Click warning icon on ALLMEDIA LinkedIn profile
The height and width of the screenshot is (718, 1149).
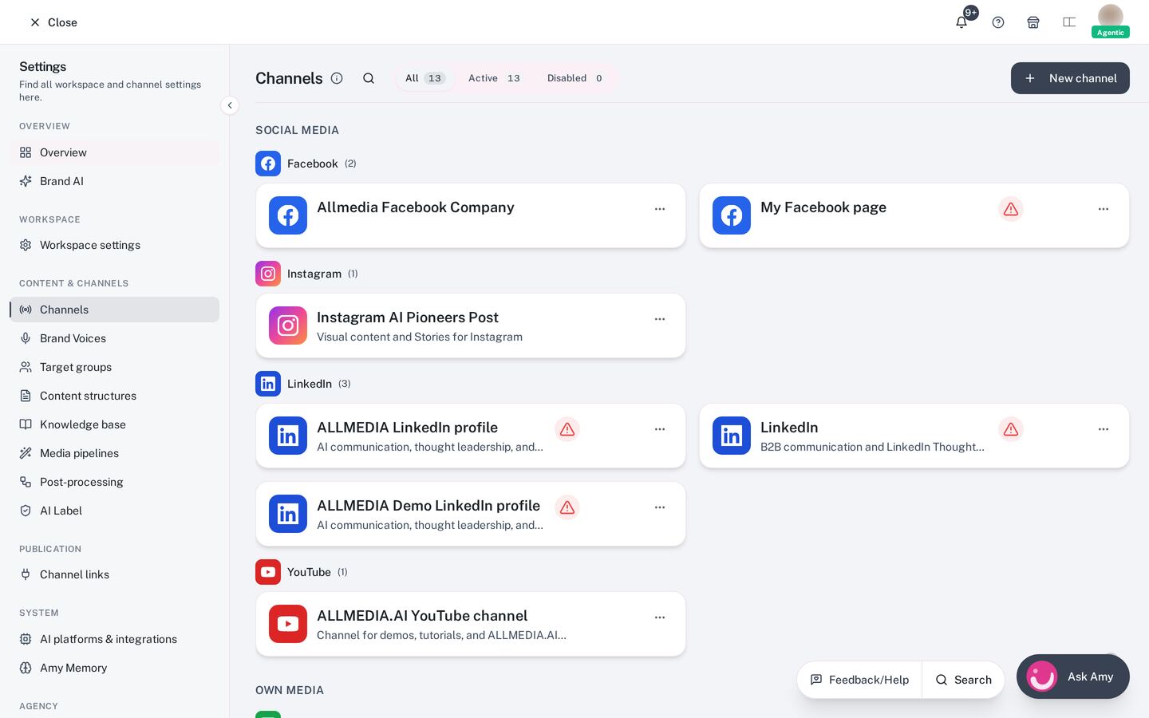coord(567,429)
